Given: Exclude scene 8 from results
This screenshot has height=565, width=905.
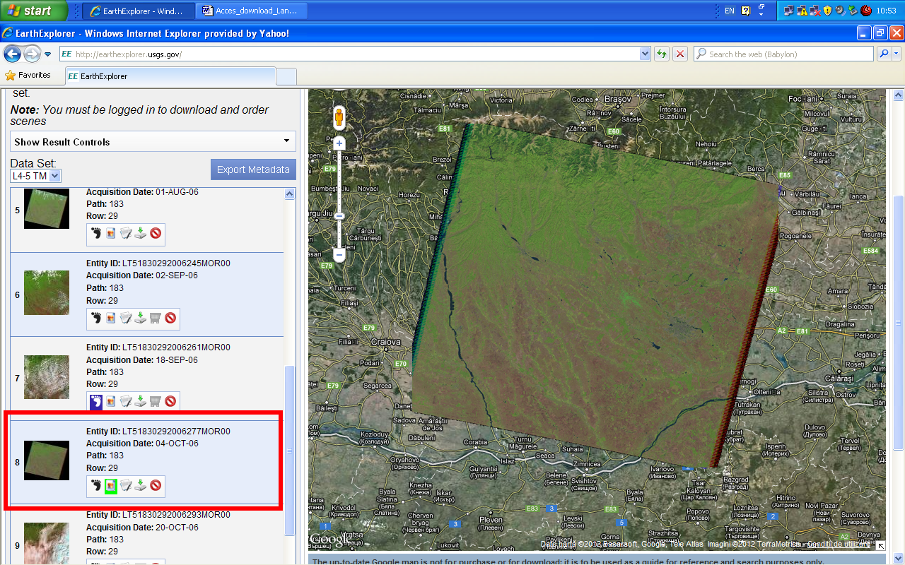Looking at the screenshot, I should click(156, 485).
